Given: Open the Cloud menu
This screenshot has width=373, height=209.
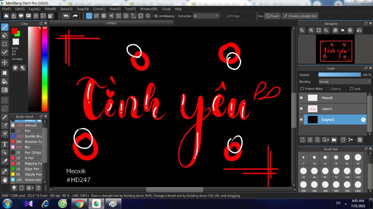Looking at the screenshot, I should pyautogui.click(x=166, y=9).
